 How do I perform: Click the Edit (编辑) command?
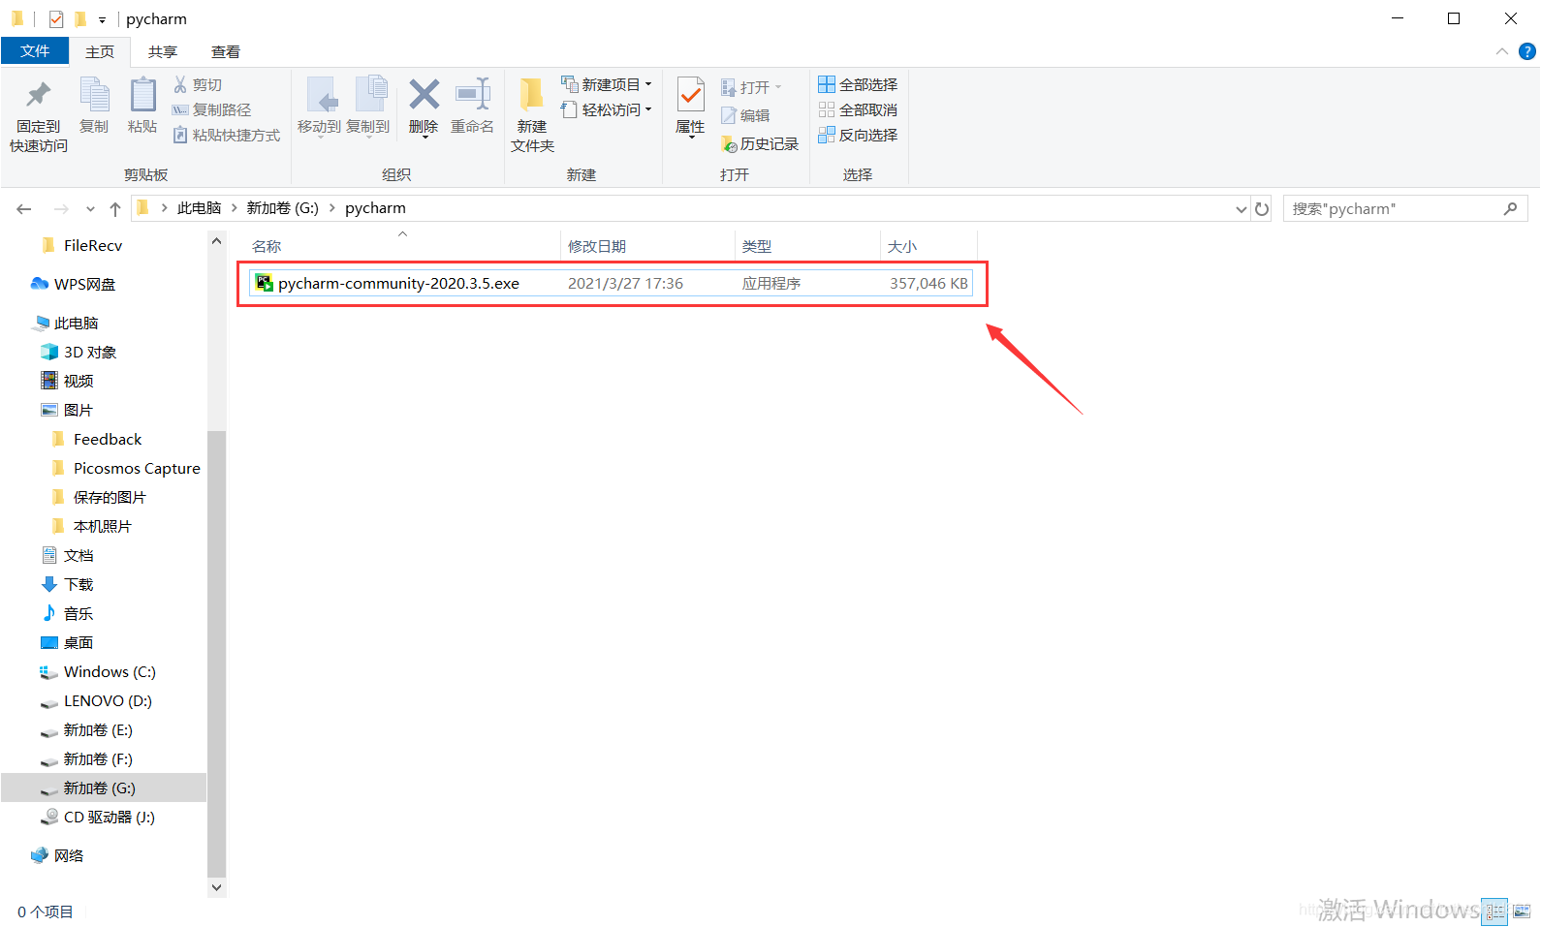click(x=745, y=116)
